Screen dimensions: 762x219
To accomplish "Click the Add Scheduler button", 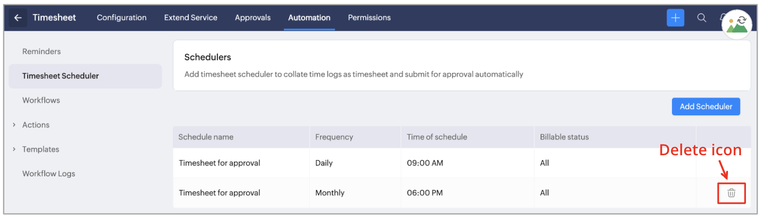I will tap(706, 107).
